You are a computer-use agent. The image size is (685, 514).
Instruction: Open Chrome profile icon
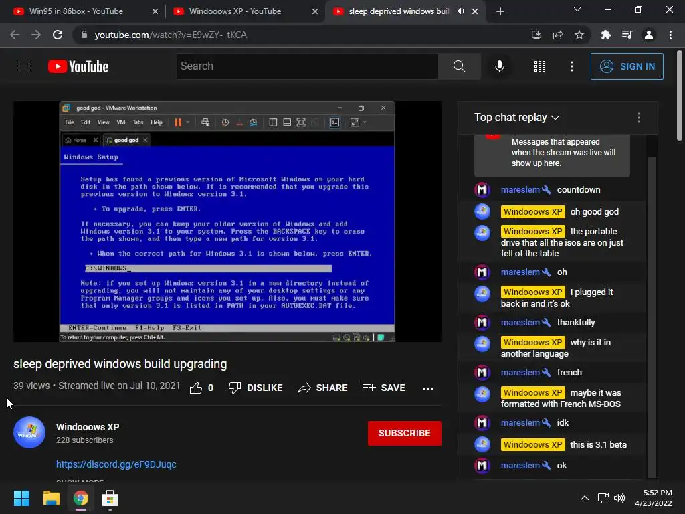(x=649, y=35)
